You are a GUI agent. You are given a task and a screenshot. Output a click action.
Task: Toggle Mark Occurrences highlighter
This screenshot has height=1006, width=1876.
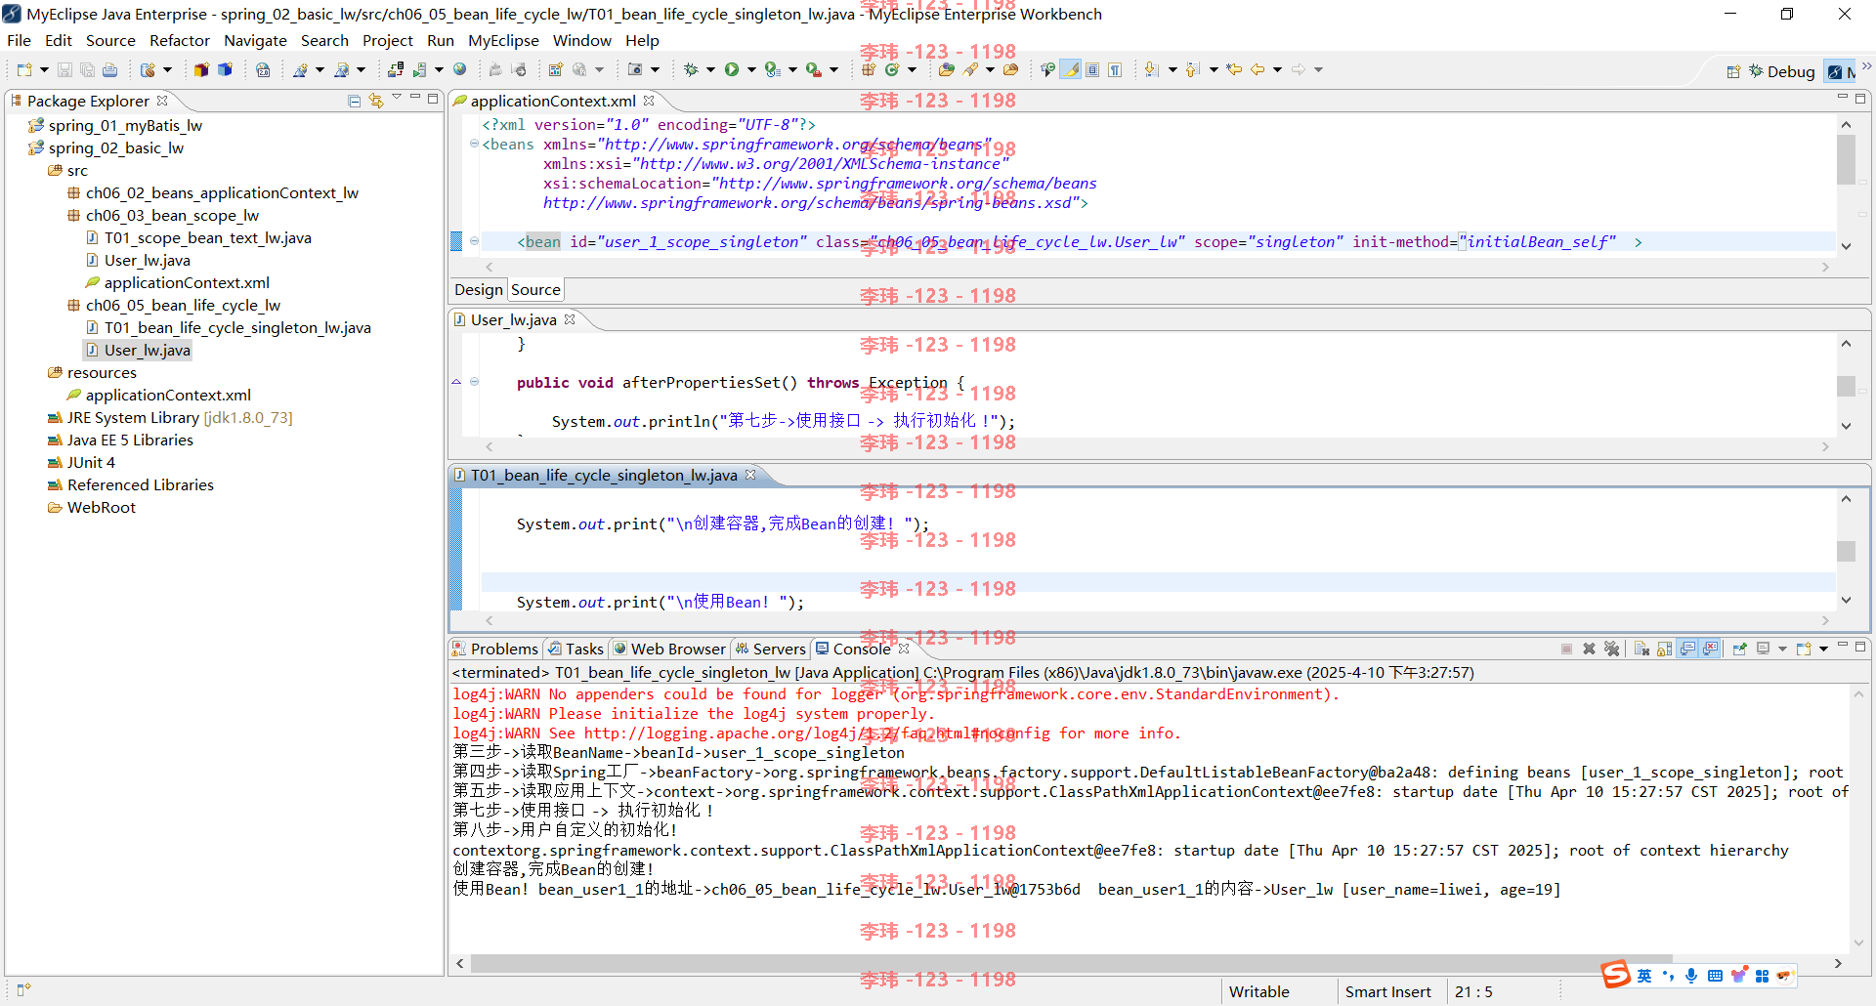pos(1071,69)
